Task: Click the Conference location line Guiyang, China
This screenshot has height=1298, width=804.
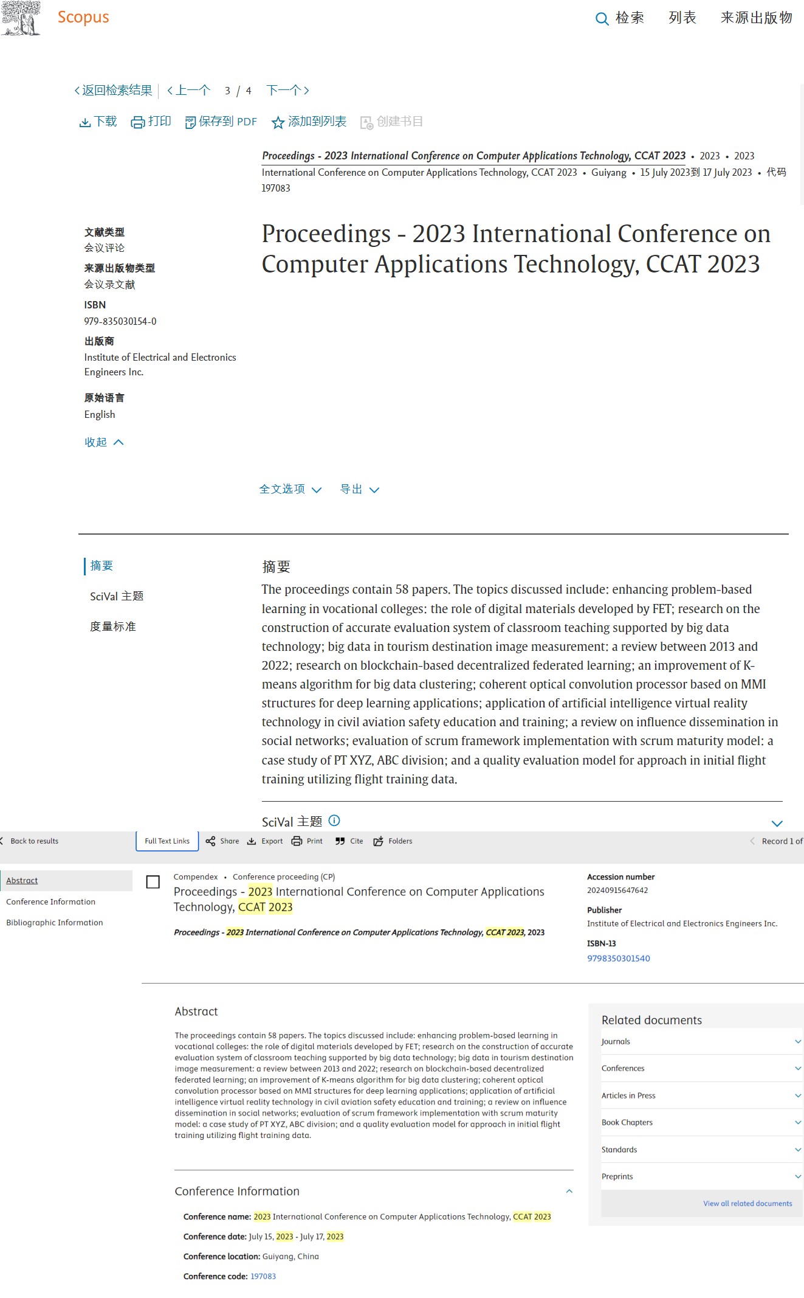Action: click(x=251, y=1256)
